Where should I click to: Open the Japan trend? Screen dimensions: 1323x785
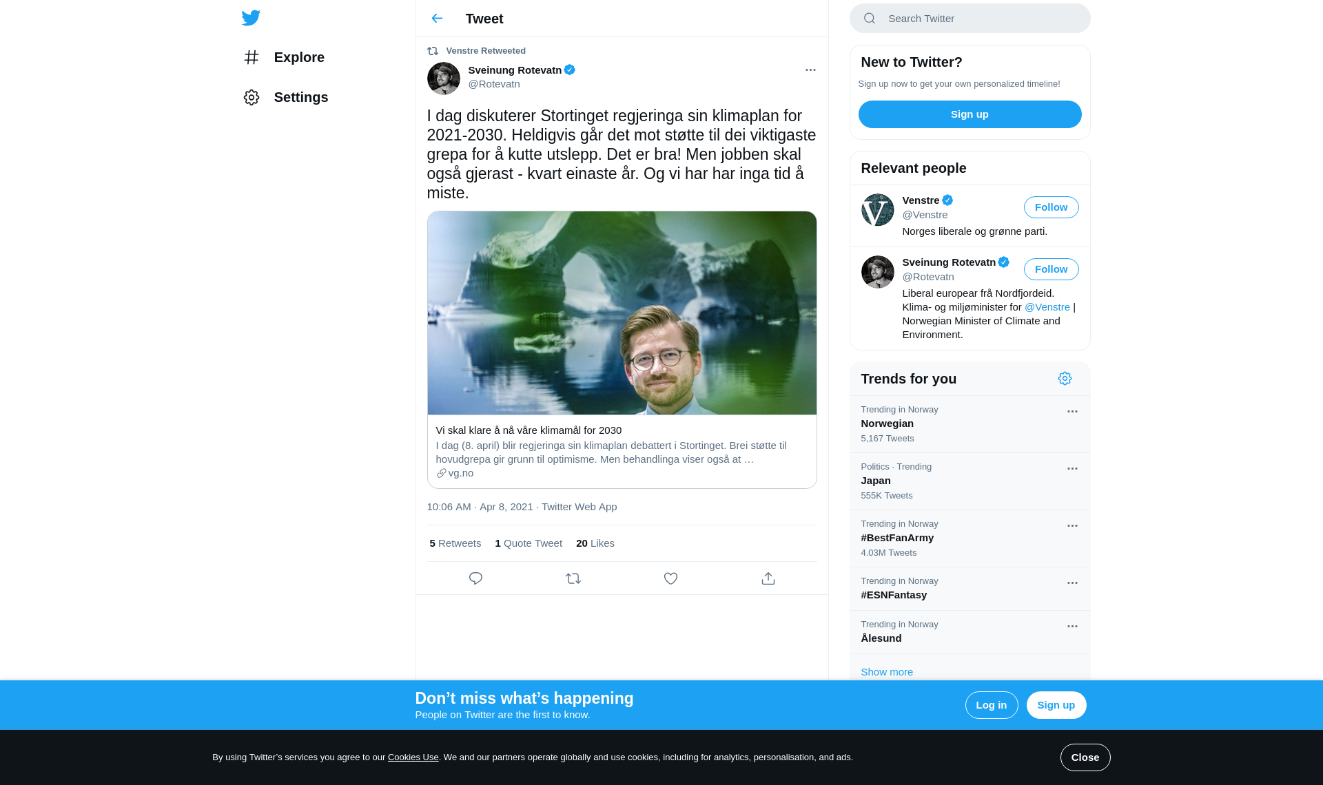[970, 481]
